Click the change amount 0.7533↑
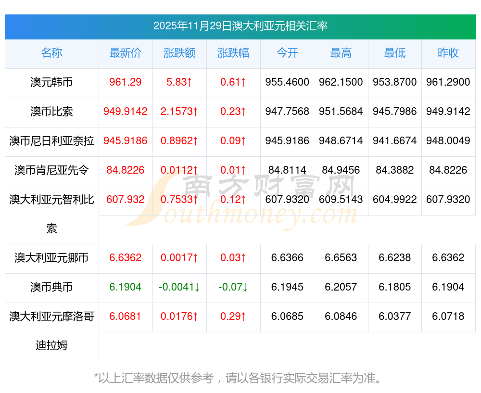The width and height of the screenshot is (481, 393). pyautogui.click(x=179, y=200)
